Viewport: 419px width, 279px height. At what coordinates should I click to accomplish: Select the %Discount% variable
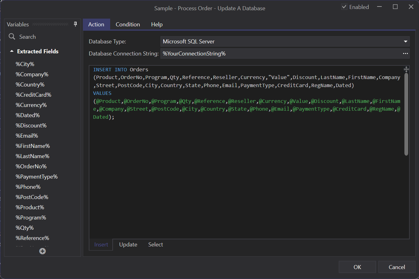click(x=31, y=126)
